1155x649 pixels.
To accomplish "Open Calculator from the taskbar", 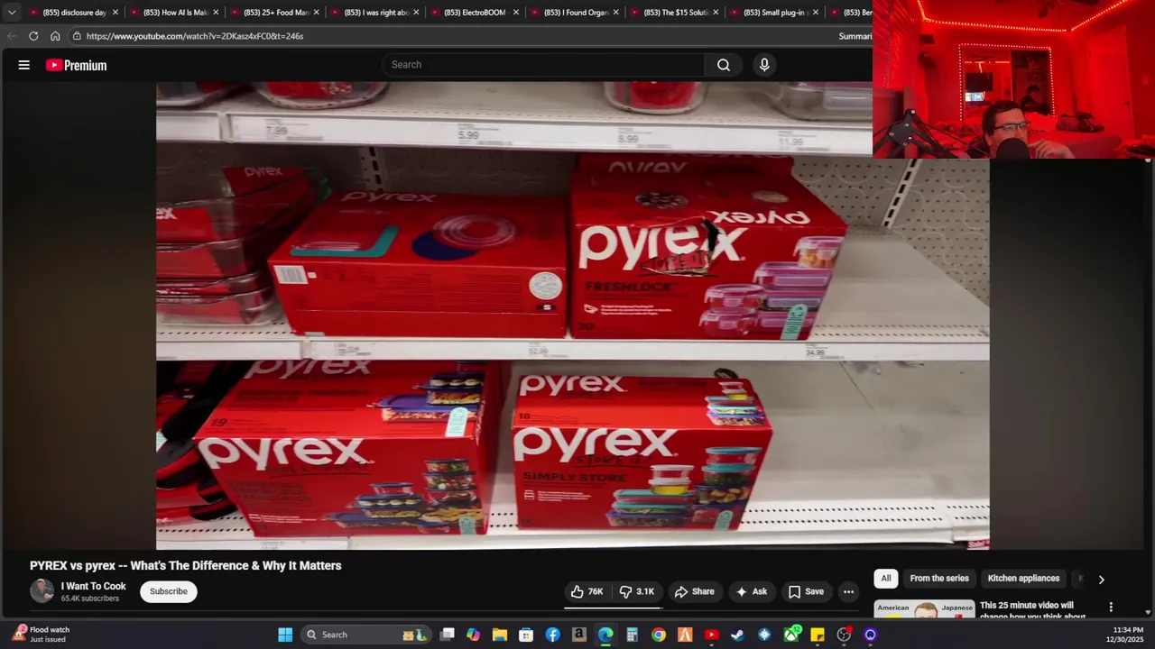I will pos(632,635).
